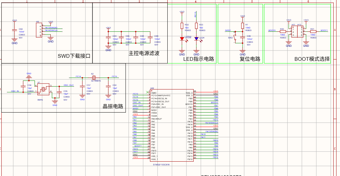Select the U22 STM32F103C8T6 chip body
This screenshot has width=340, height=176.
pos(169,126)
